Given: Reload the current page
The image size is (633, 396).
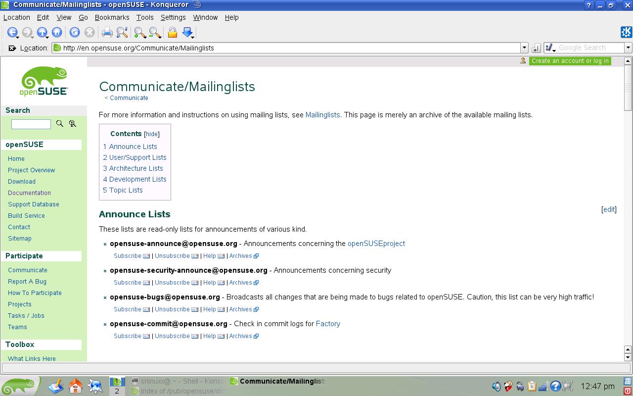Looking at the screenshot, I should tap(75, 32).
